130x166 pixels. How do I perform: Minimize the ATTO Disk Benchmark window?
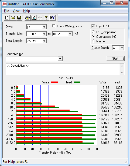(x=104, y=3)
